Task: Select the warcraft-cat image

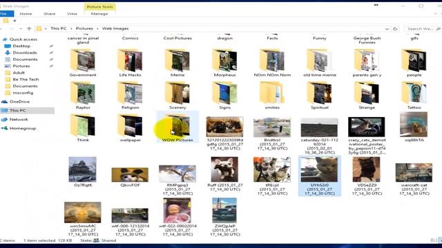Action: 414,173
